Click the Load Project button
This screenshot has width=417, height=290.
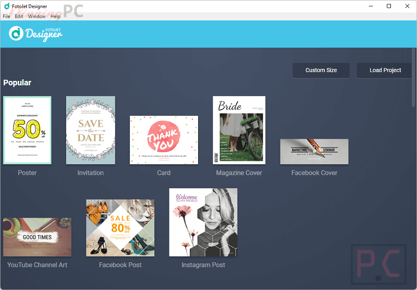385,70
